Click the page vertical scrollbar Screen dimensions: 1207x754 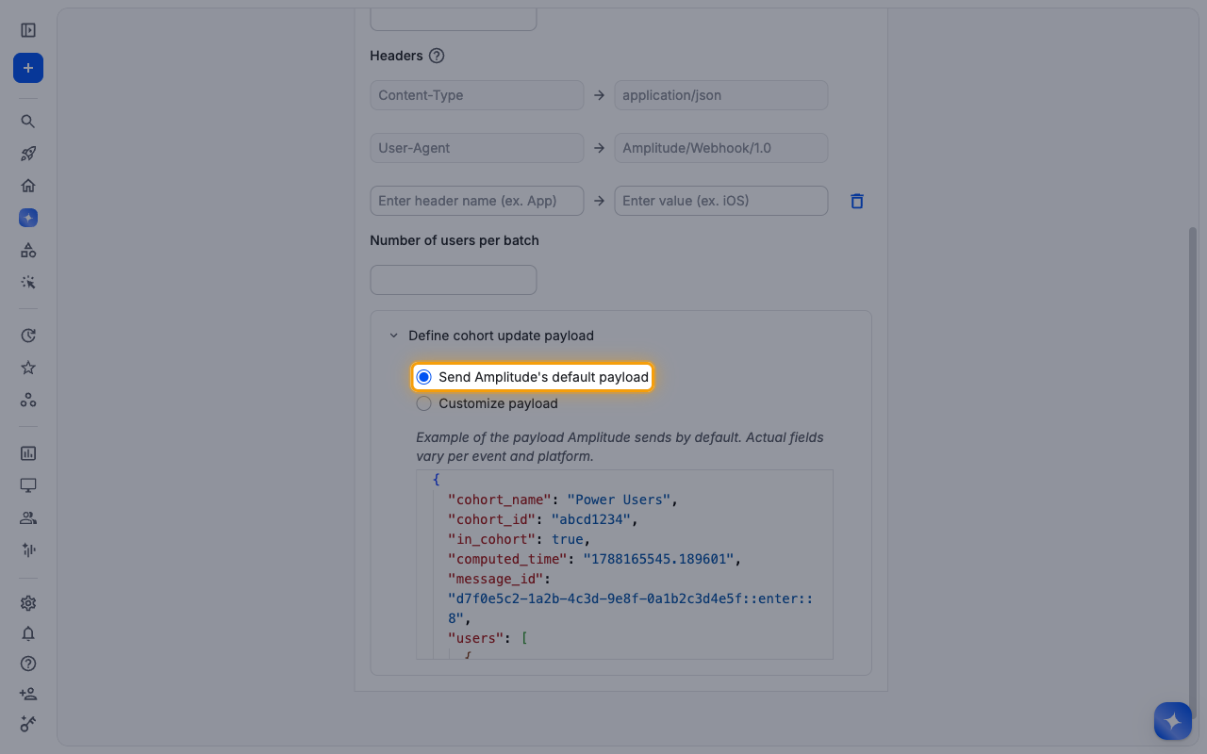click(1193, 471)
